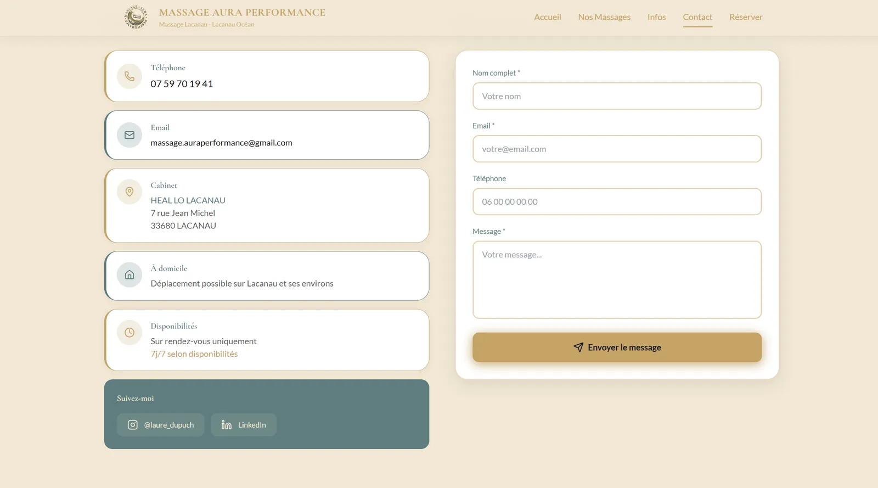Screen dimensions: 878x488
Task: Click the house icon in À domicile card
Action: tap(130, 274)
